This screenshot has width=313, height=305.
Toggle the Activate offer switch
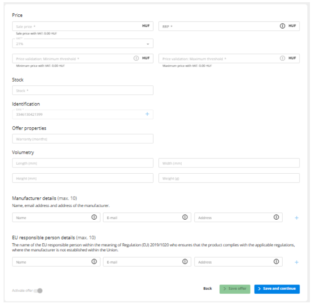(39, 291)
